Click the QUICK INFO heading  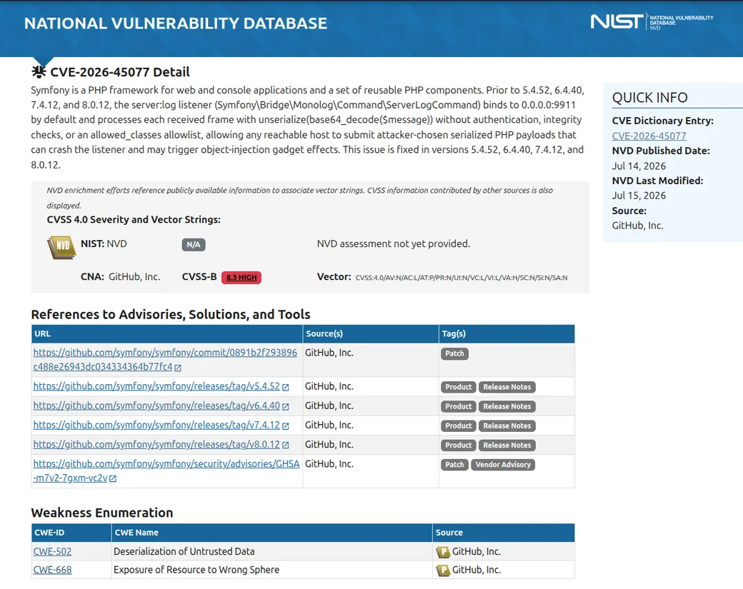pyautogui.click(x=649, y=98)
